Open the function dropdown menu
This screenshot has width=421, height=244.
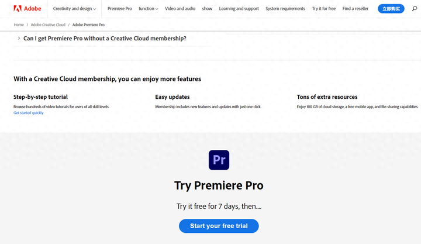click(x=148, y=9)
